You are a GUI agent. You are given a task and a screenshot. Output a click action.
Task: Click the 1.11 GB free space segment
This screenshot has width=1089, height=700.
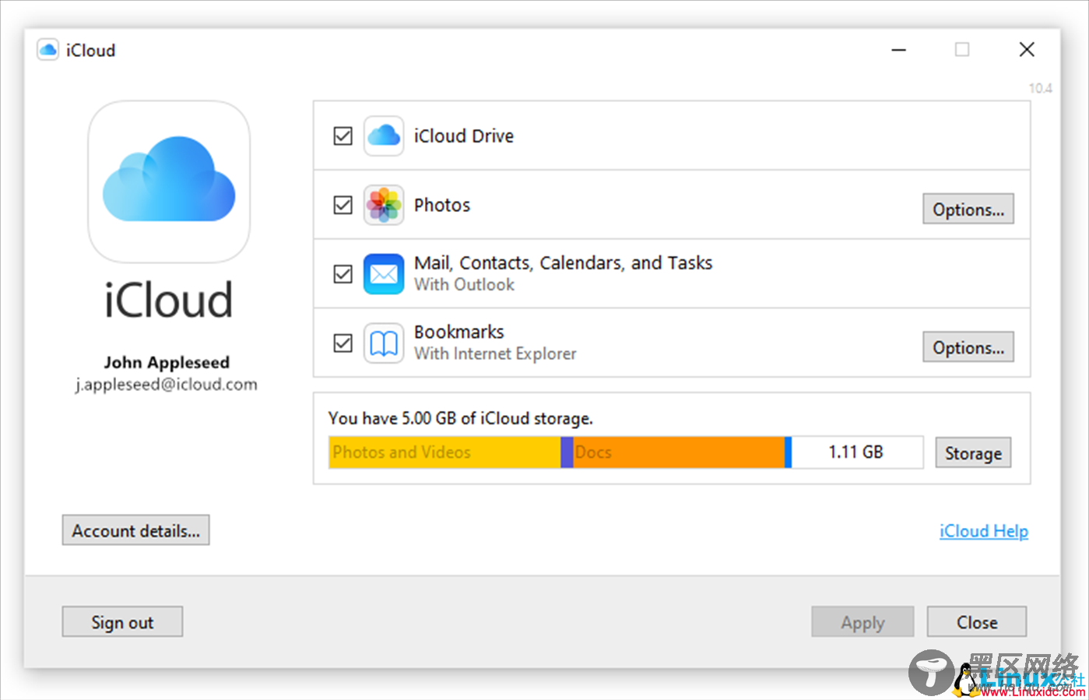coord(857,452)
